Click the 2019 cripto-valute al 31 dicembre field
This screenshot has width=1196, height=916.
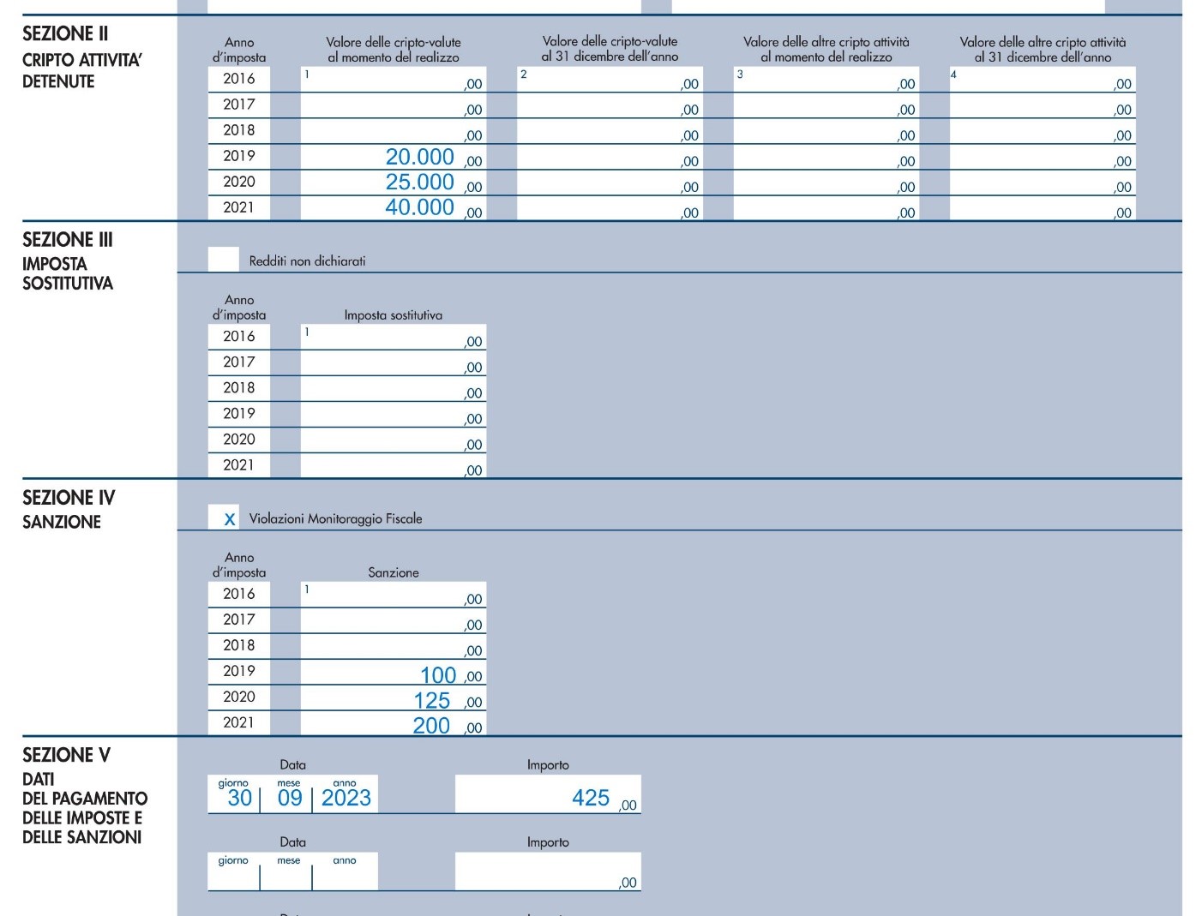(x=610, y=157)
